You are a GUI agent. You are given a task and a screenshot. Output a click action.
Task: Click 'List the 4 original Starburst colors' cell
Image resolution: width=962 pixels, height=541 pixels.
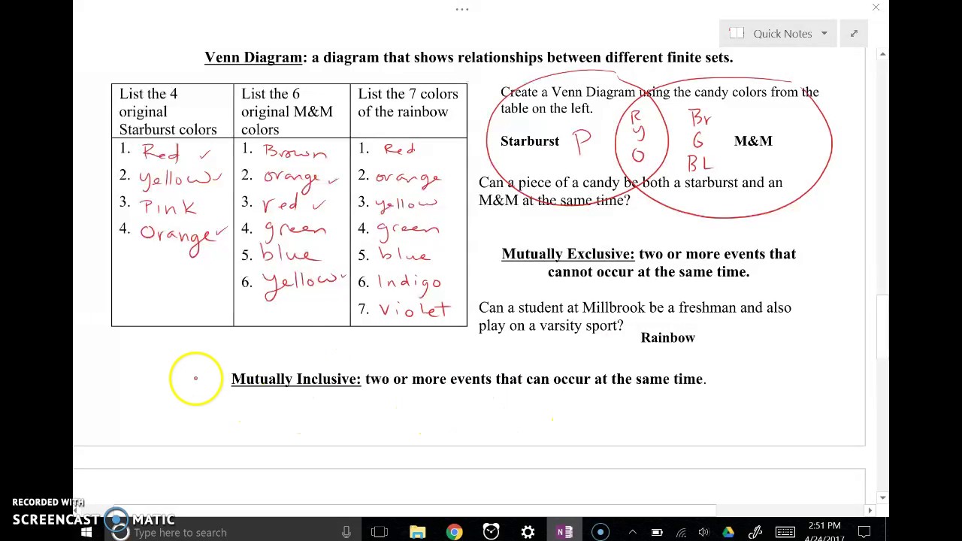point(172,111)
